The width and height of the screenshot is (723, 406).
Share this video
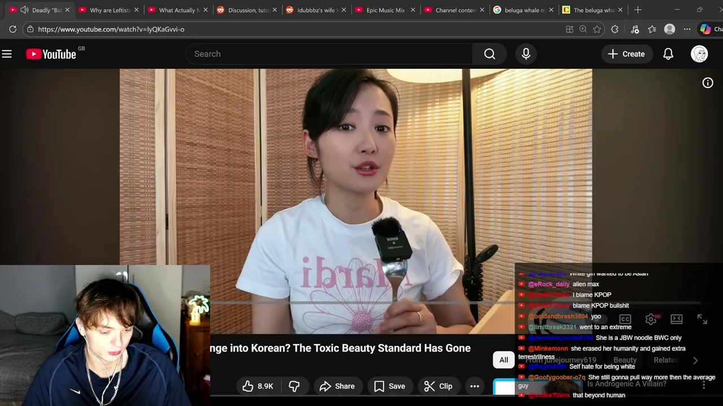pos(337,386)
